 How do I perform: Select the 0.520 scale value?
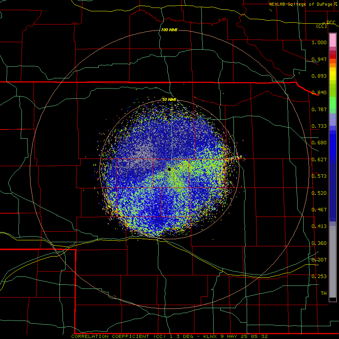click(319, 193)
